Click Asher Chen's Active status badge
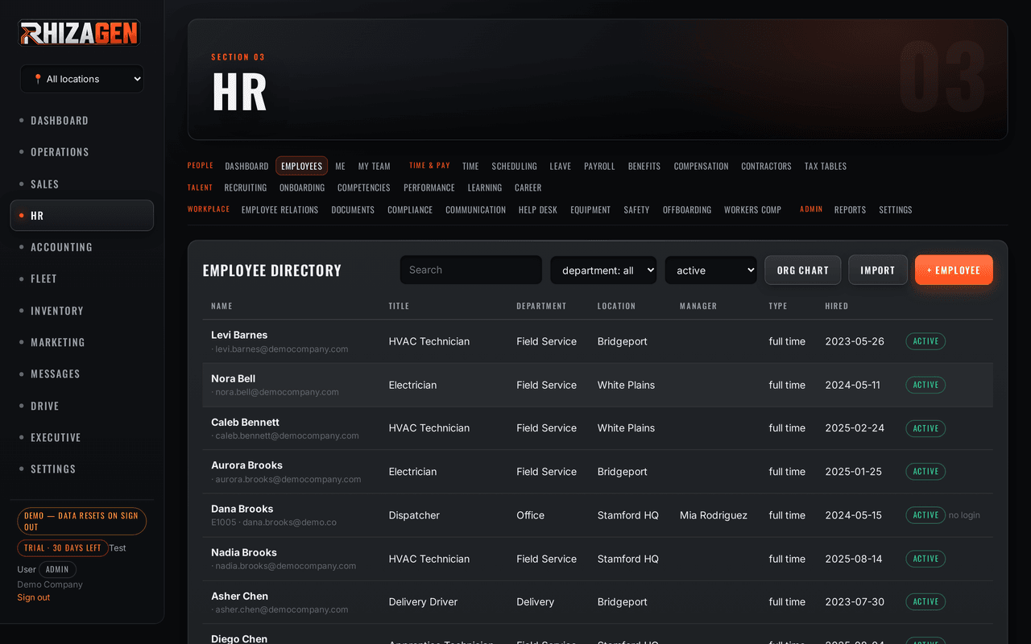Image resolution: width=1031 pixels, height=644 pixels. (x=925, y=602)
